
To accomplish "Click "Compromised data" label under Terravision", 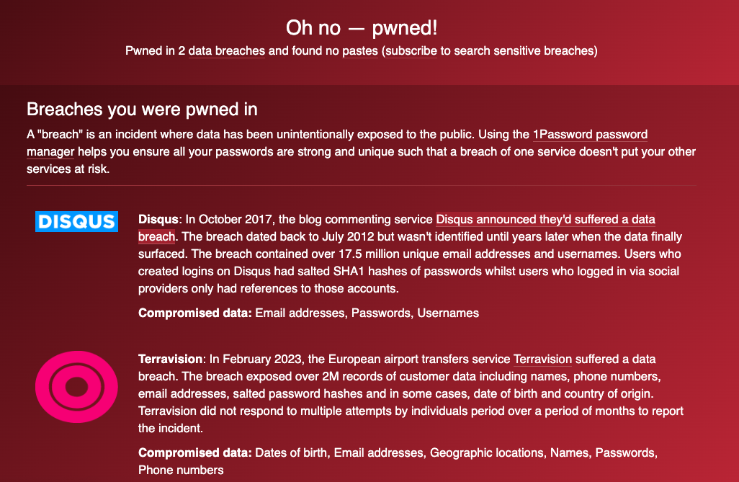I will [194, 453].
